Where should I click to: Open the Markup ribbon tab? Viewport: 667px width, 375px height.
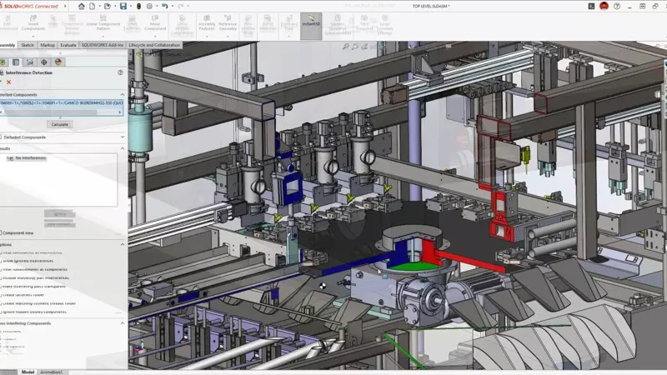[48, 45]
